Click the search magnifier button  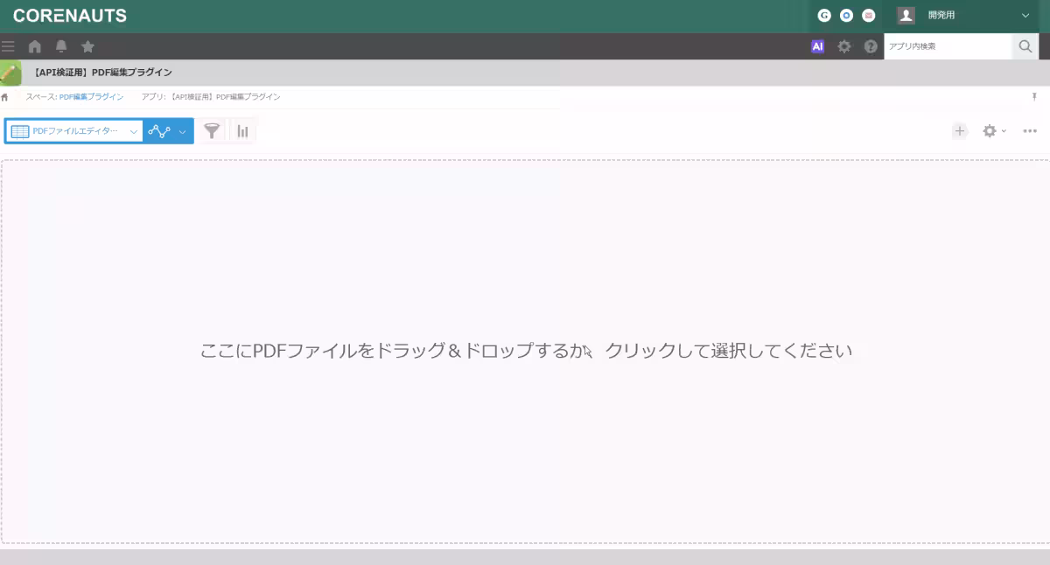(1025, 46)
